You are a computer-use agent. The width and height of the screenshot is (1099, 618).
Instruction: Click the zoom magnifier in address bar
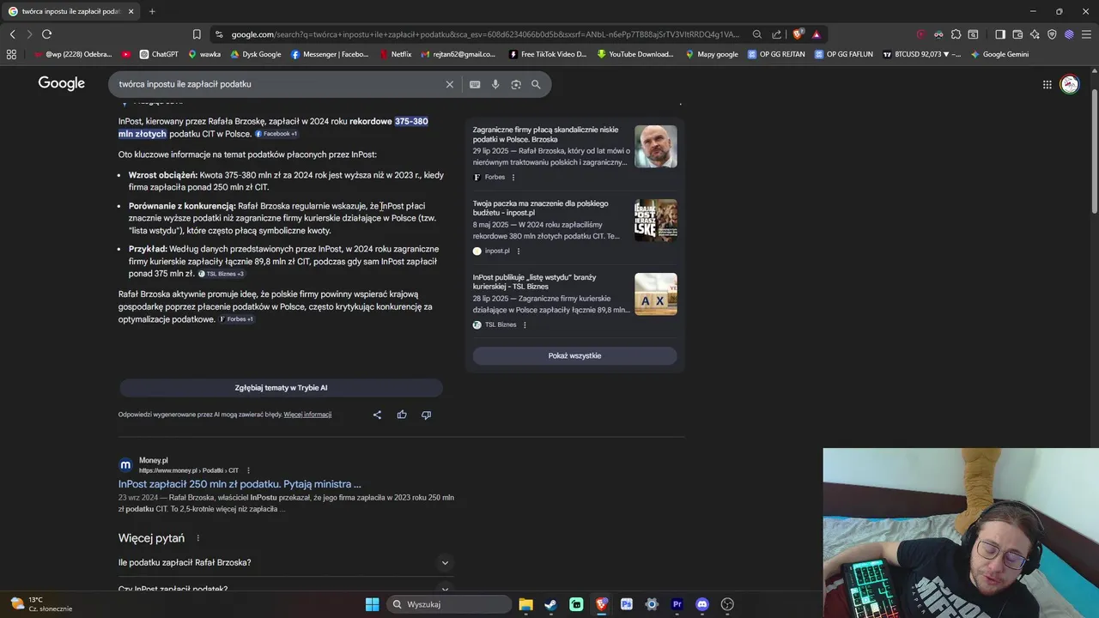tap(757, 34)
